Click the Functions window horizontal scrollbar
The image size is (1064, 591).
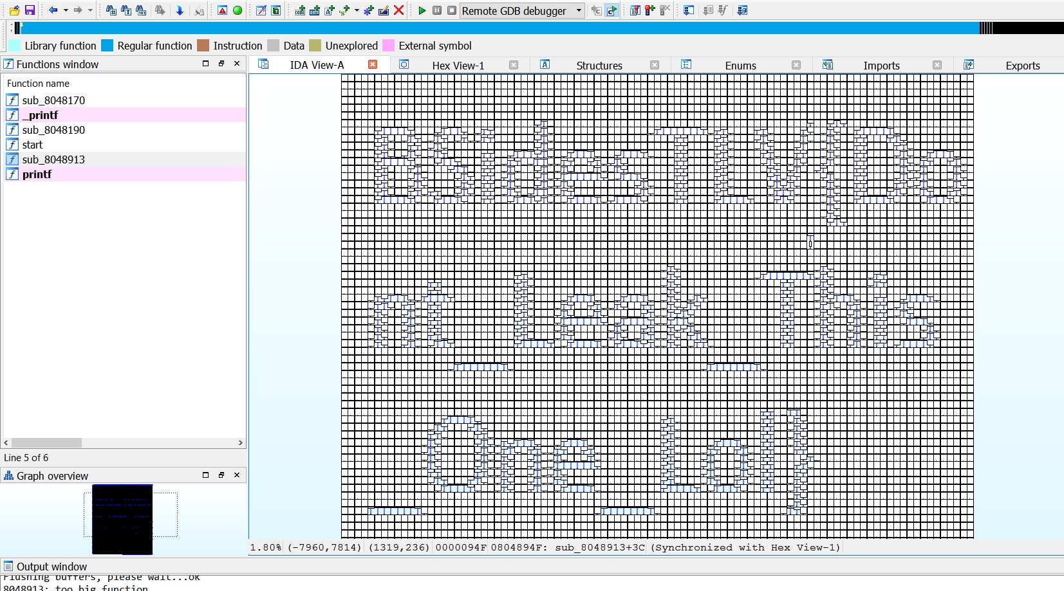[46, 442]
